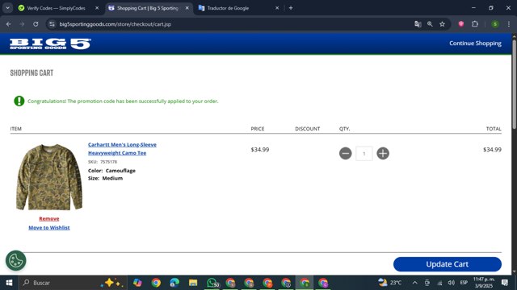This screenshot has height=290, width=517.
Task: Click the Update Cart button
Action: [447, 264]
